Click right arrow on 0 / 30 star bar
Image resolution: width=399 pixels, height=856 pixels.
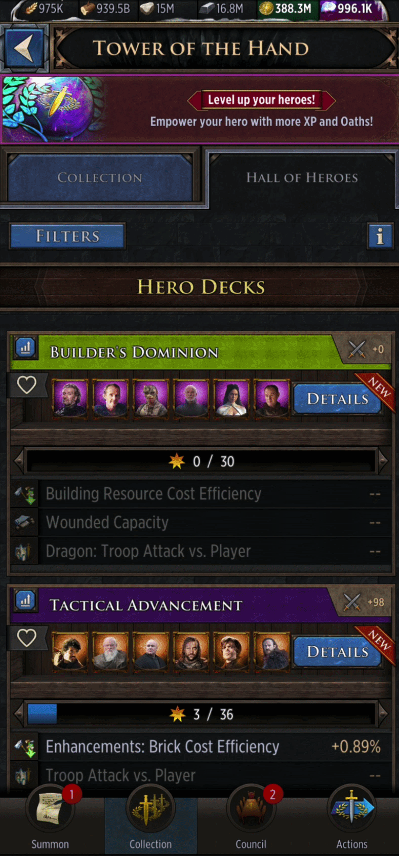click(383, 461)
